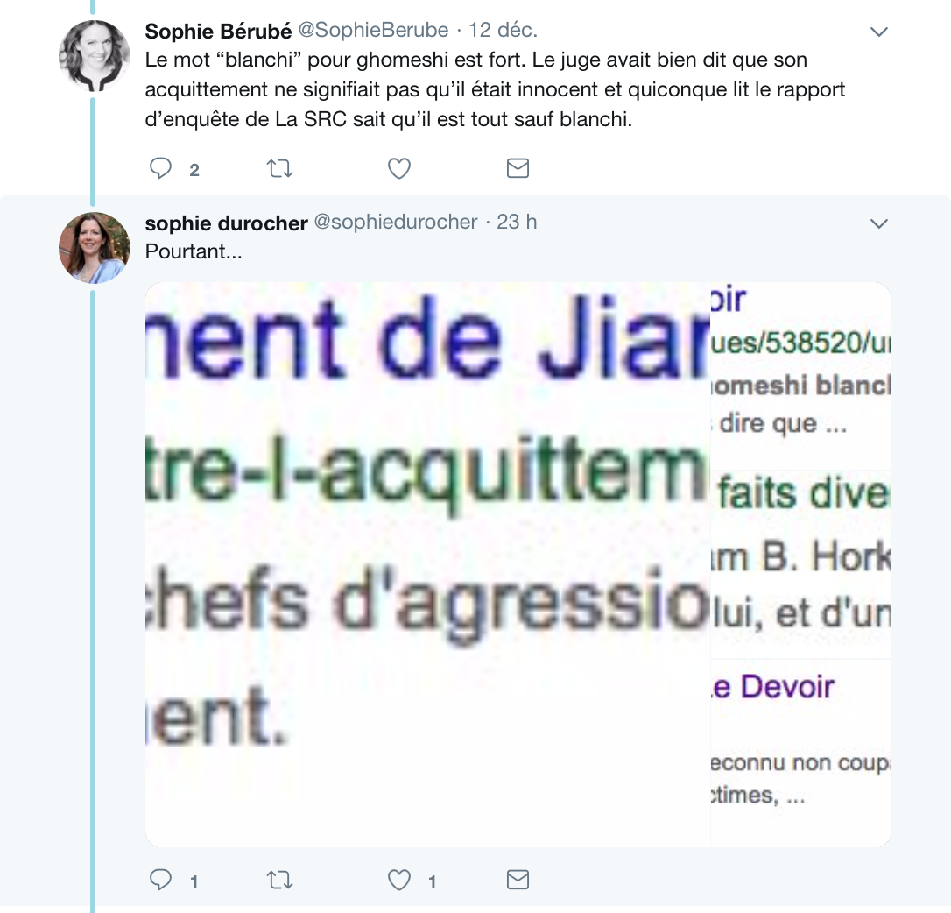Viewport: 951px width, 913px height.
Task: Send Sophie Bérubé's tweet by direct message
Action: coord(518,168)
